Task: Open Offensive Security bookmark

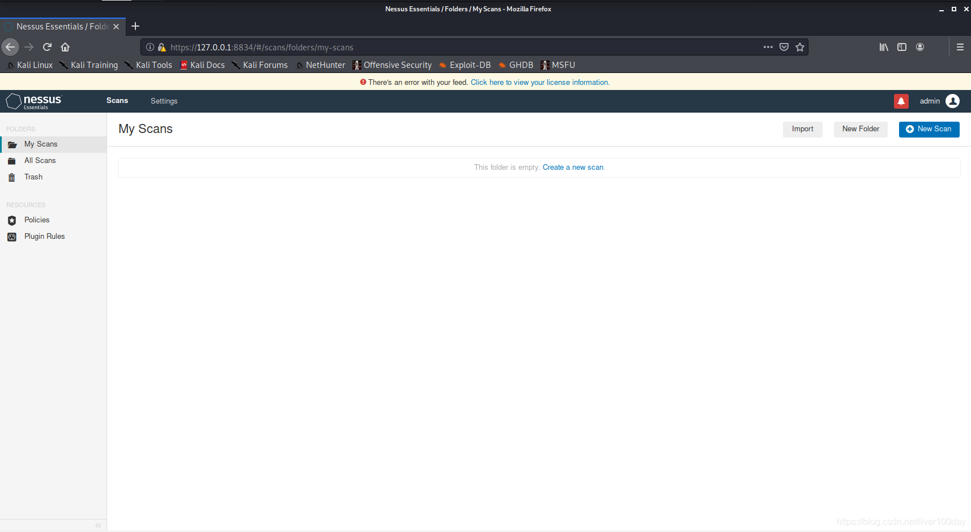Action: (x=392, y=65)
